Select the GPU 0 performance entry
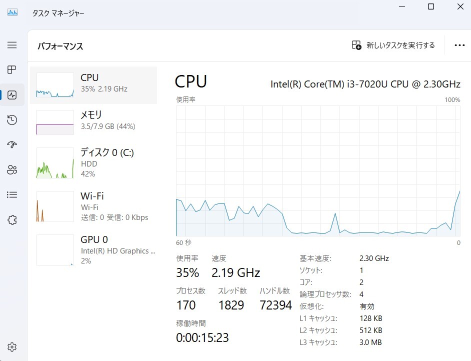 [93, 249]
